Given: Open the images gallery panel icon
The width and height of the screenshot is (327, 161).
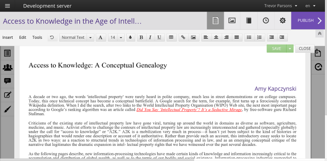Looking at the screenshot, I should click(232, 20).
